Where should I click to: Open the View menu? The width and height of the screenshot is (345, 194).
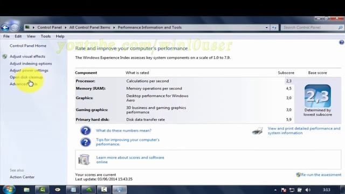pyautogui.click(x=31, y=36)
